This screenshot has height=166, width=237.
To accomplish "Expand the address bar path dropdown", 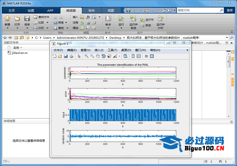I will point(227,38).
